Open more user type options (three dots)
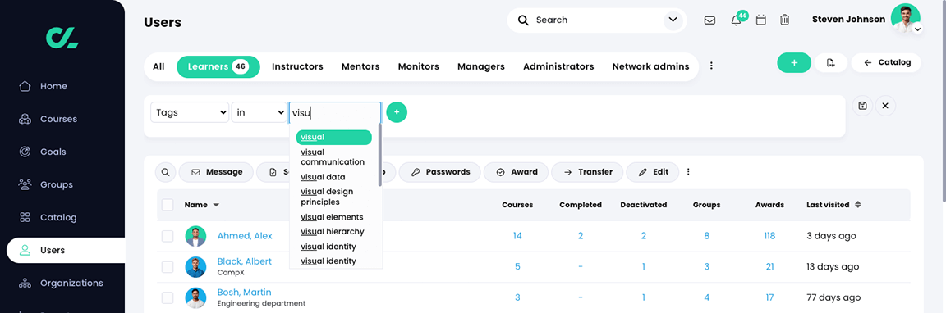The width and height of the screenshot is (946, 313). click(711, 66)
